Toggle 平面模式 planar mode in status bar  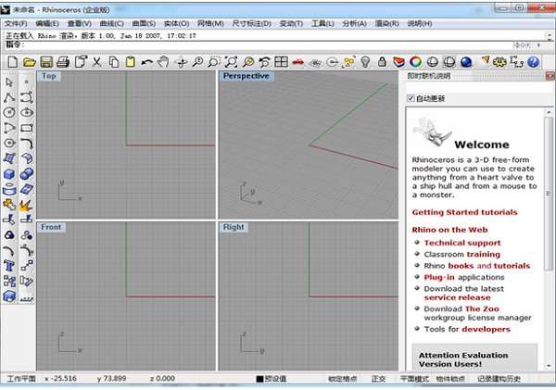414,379
